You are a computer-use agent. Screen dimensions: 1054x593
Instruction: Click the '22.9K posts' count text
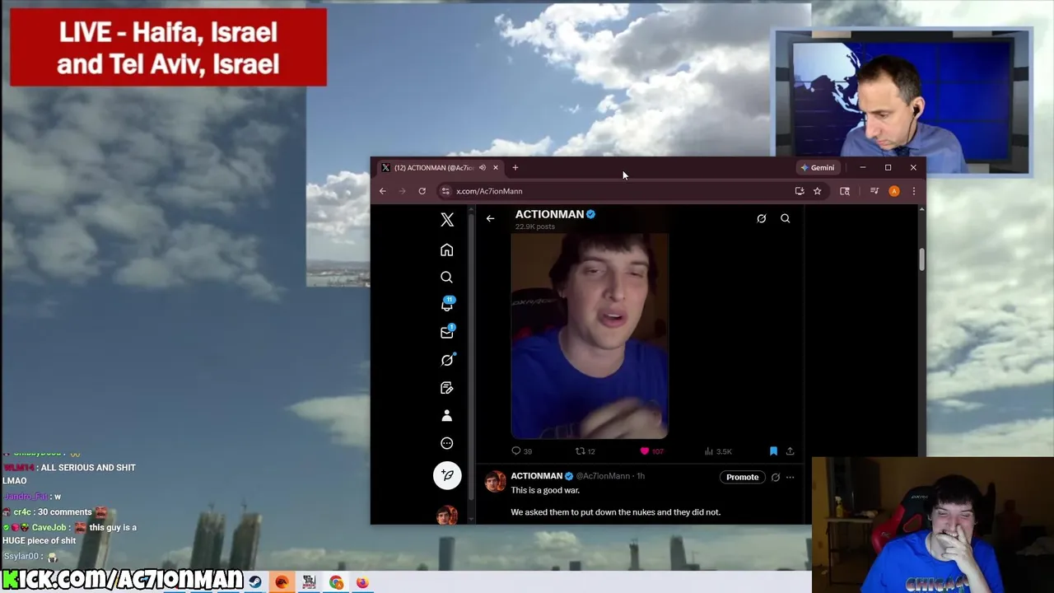[x=535, y=226]
